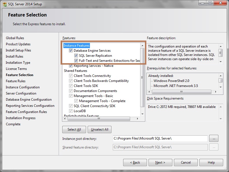The height and width of the screenshot is (172, 229).
Task: Click Server Configuration step
Action: [21, 93]
